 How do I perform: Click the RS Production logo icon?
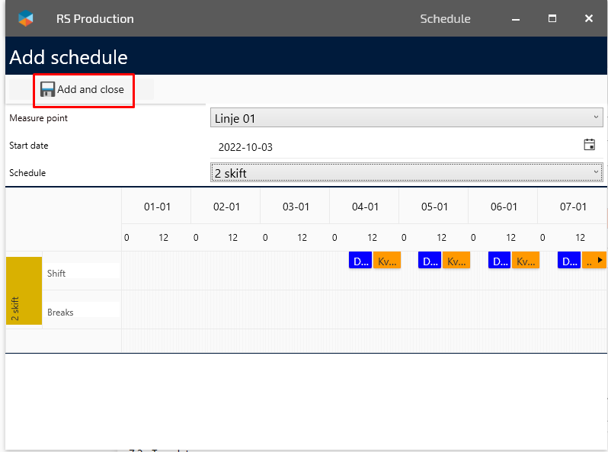pos(26,18)
